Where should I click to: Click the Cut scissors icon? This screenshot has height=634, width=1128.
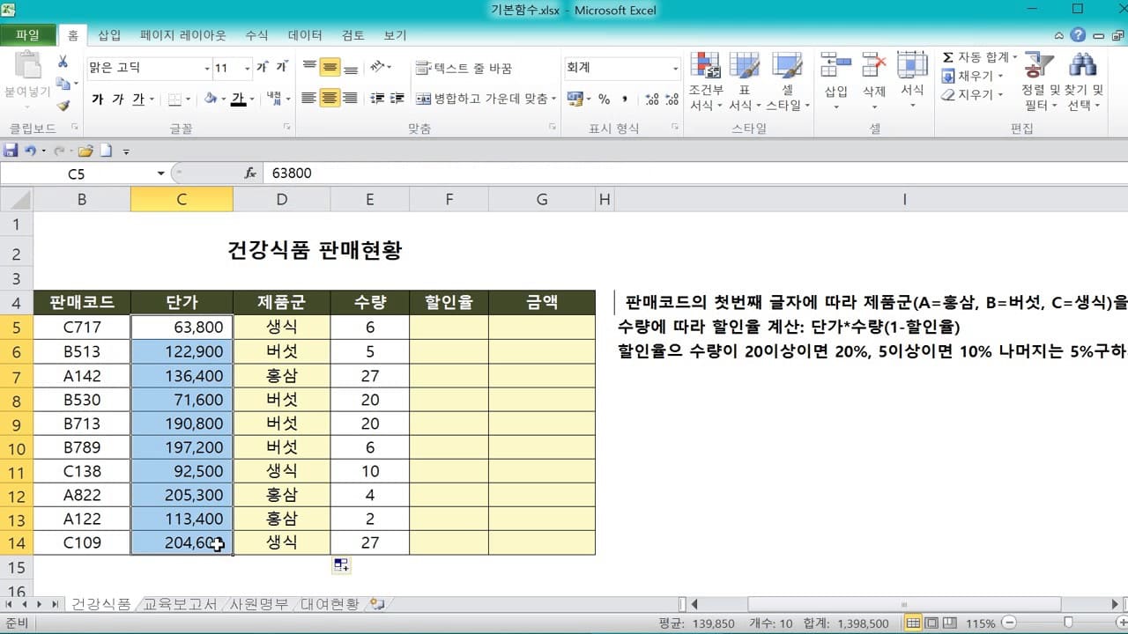click(x=63, y=62)
